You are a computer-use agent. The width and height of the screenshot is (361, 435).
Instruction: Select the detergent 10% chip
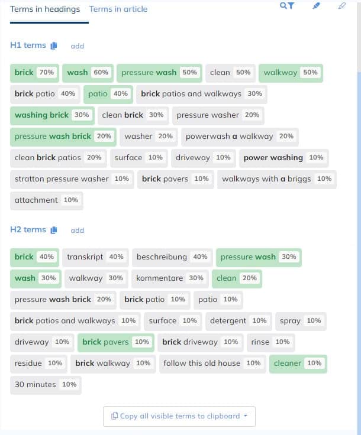coord(239,322)
